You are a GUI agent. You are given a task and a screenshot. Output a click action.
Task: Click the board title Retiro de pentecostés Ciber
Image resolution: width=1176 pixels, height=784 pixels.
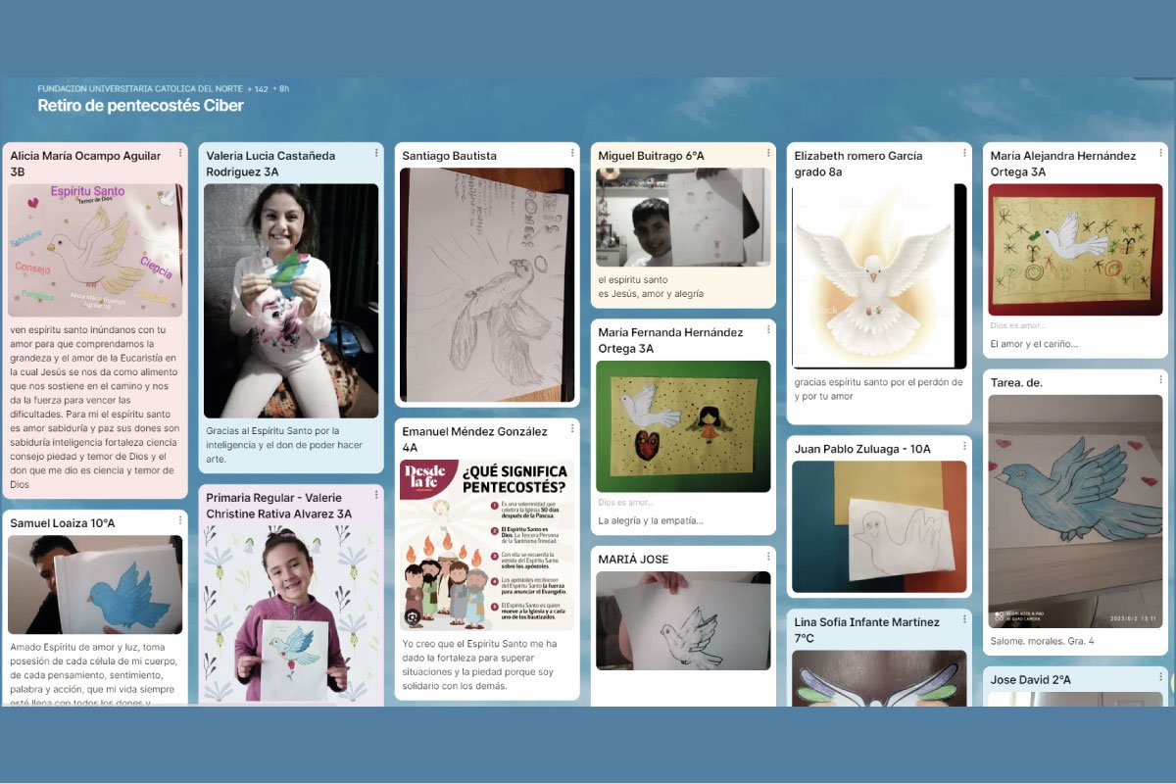140,106
